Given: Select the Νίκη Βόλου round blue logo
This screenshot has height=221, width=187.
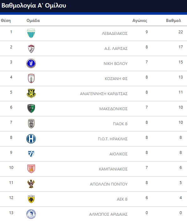Looking at the screenshot, I should [x=31, y=63].
